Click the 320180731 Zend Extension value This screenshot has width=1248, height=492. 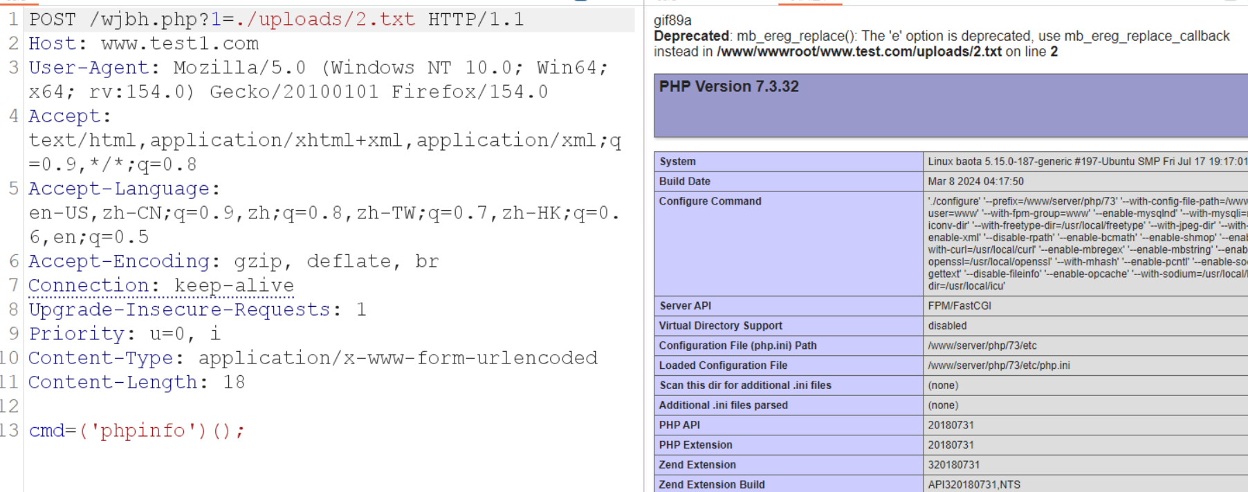pos(953,466)
